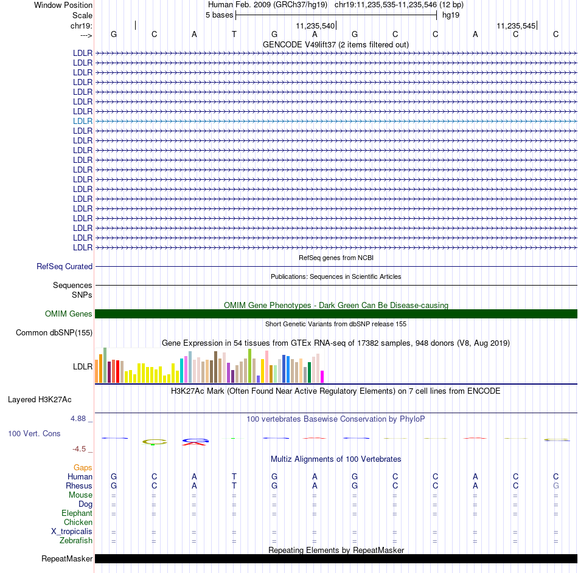578x573 pixels.
Task: Select the RefSeq genes from NCBI title
Action: pos(336,258)
